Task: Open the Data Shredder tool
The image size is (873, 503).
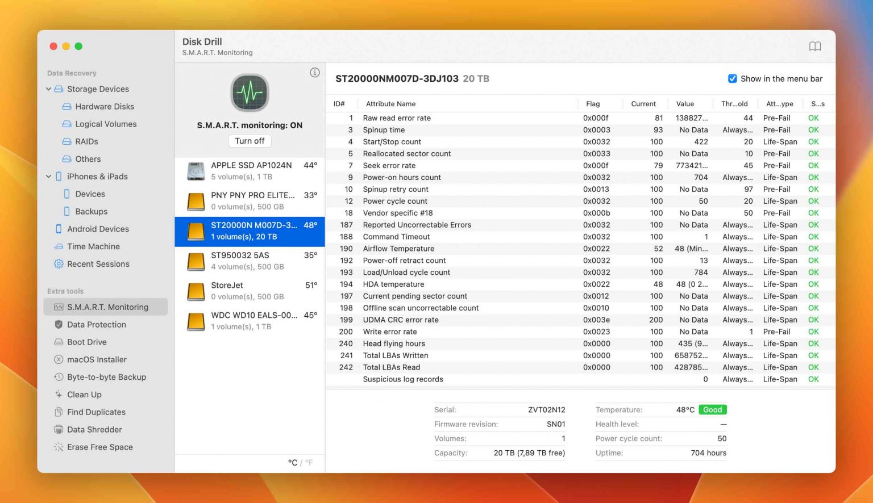Action: pyautogui.click(x=94, y=429)
